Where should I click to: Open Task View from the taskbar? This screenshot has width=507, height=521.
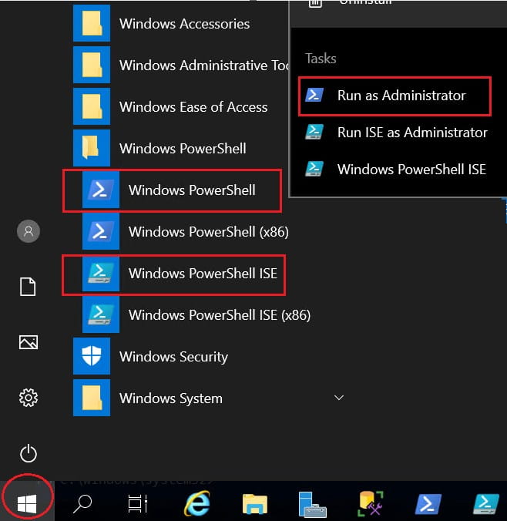point(138,504)
